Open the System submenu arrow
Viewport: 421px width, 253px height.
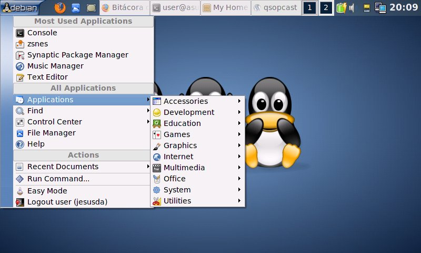[239, 190]
